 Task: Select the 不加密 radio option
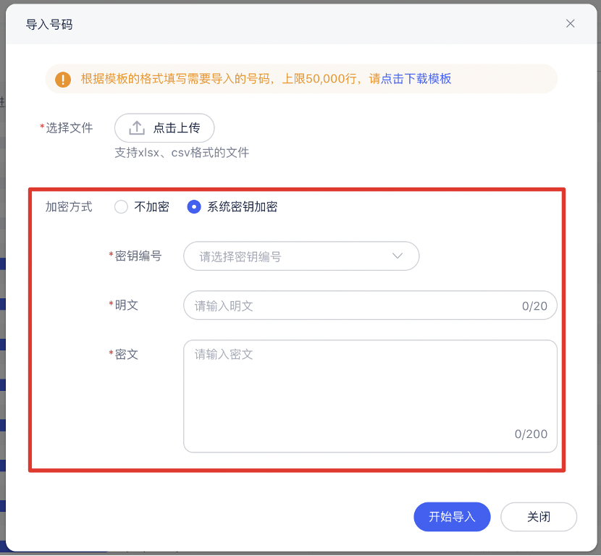(121, 207)
